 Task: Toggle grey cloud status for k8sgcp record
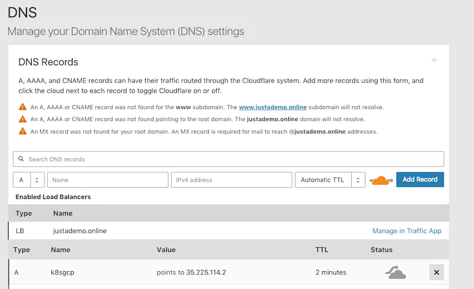tap(396, 272)
